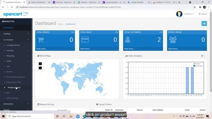Click the user icon in Total Customers
The height and width of the screenshot is (119, 212).
(x=128, y=40)
